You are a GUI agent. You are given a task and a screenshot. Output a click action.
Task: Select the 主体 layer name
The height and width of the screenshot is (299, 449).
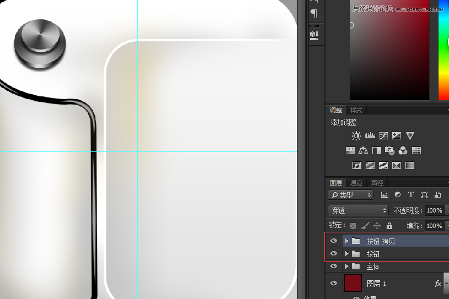pos(373,267)
